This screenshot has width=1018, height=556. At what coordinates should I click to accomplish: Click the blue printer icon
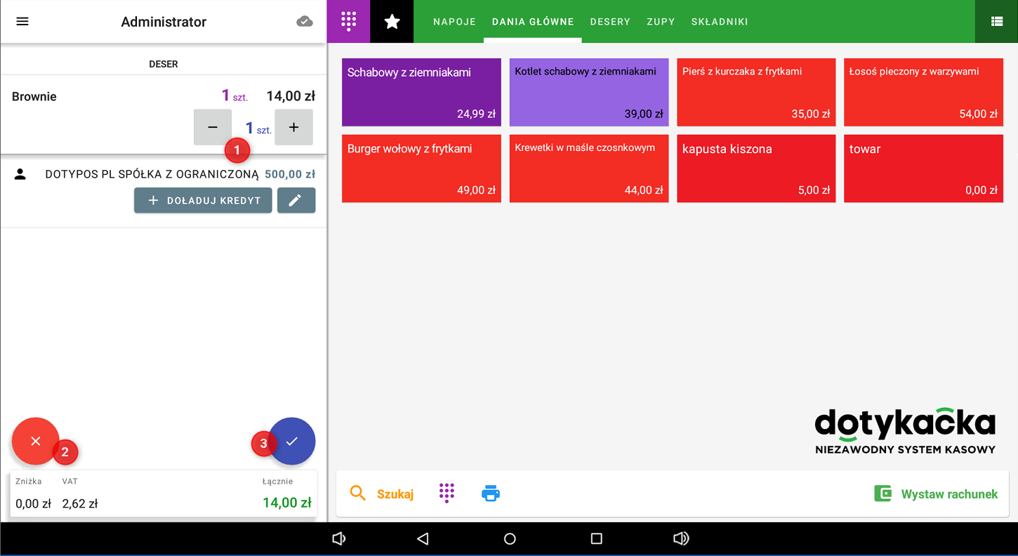tap(491, 494)
